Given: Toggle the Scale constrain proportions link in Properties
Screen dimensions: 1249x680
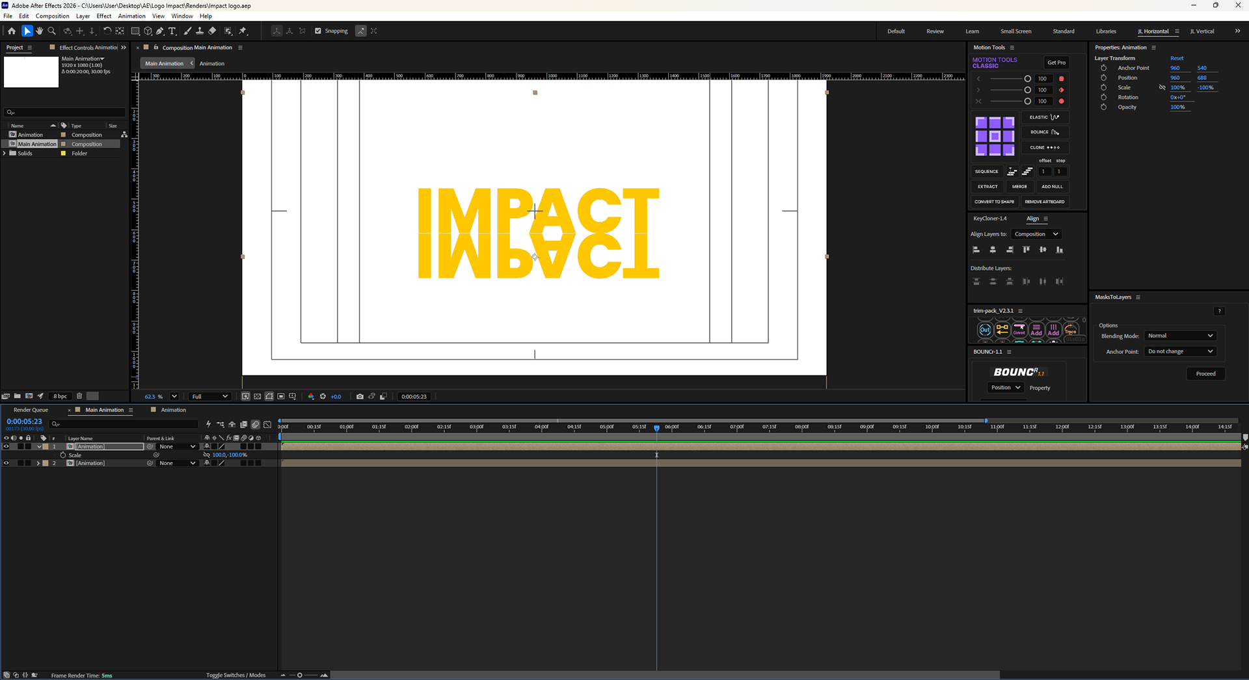Looking at the screenshot, I should point(1162,88).
